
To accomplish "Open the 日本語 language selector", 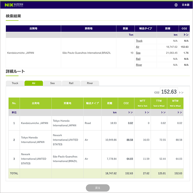I will click(185, 5).
